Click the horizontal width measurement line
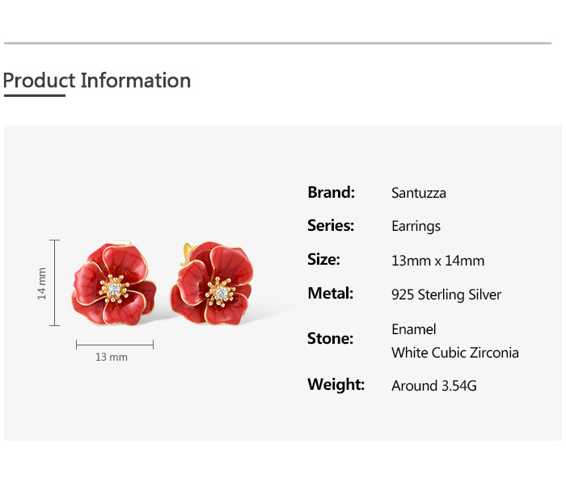The height and width of the screenshot is (481, 566). 114,345
